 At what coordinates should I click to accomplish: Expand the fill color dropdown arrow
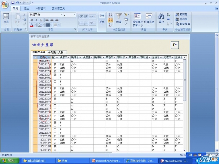click(44, 25)
